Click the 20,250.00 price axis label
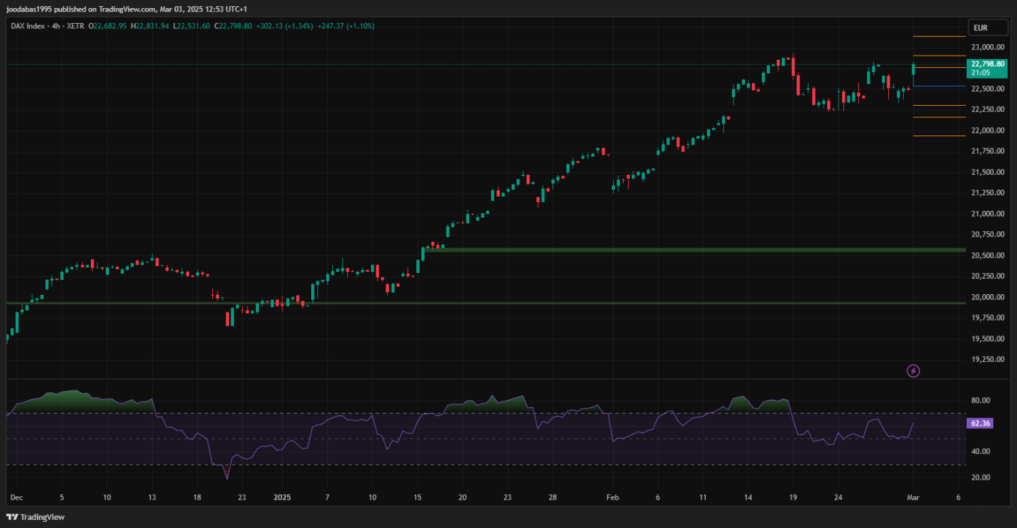Image resolution: width=1017 pixels, height=528 pixels. click(x=987, y=277)
